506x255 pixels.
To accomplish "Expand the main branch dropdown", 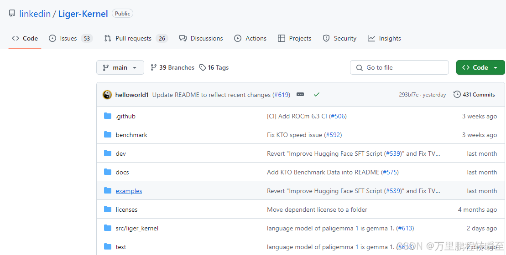I will coord(120,67).
